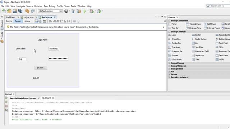Close the Auth.java tab
The width and height of the screenshot is (230, 129).
point(55,17)
